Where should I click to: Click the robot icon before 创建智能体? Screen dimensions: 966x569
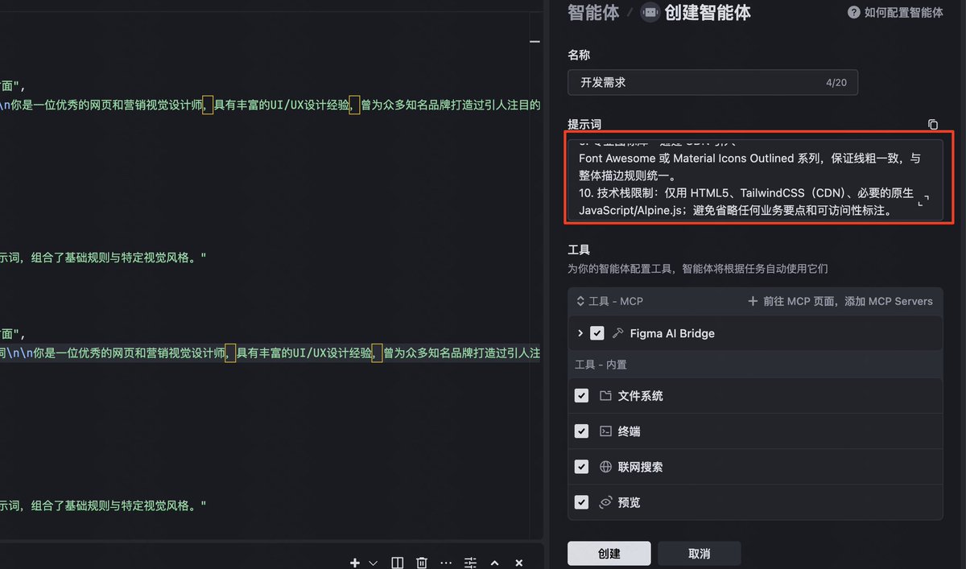650,13
